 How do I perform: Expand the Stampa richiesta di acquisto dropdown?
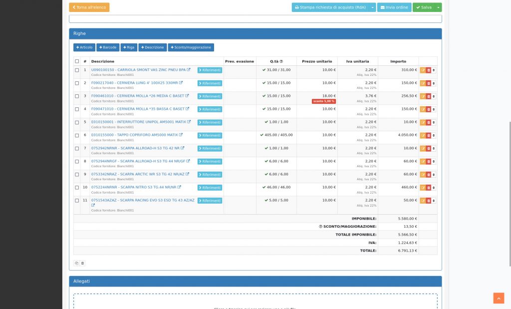pyautogui.click(x=371, y=7)
